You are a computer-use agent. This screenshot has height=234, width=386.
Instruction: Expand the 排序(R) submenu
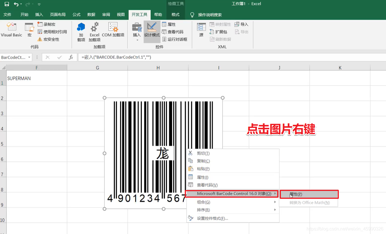pyautogui.click(x=233, y=210)
